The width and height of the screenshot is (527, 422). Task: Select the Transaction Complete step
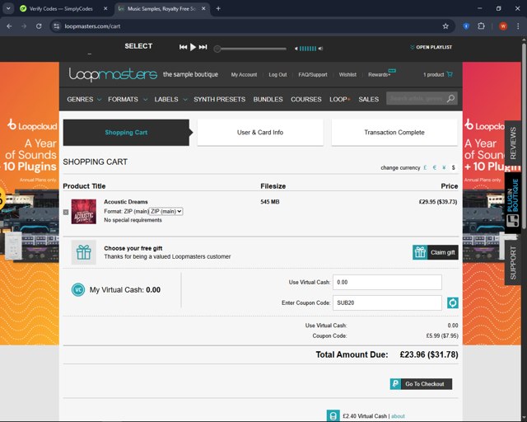[394, 133]
